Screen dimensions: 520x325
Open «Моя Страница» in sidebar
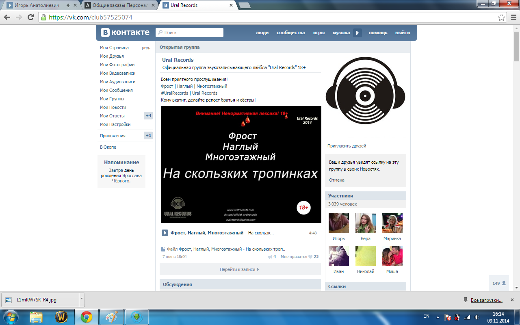point(114,48)
